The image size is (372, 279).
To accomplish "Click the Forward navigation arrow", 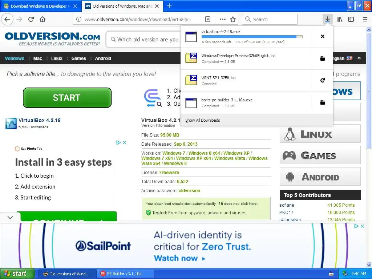I will [20, 19].
